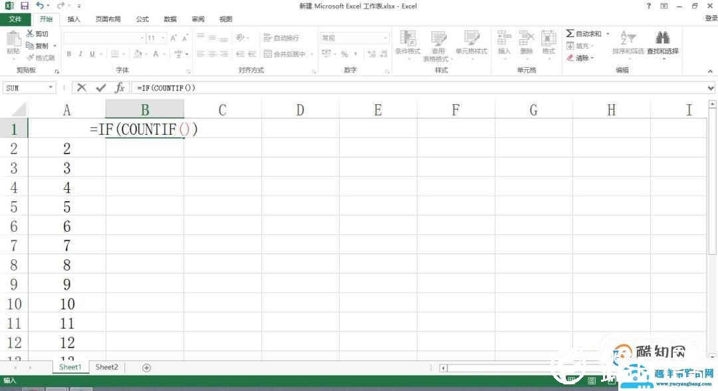Screen dimensions: 718x391
Task: Toggle italic formatting
Action: 80,54
